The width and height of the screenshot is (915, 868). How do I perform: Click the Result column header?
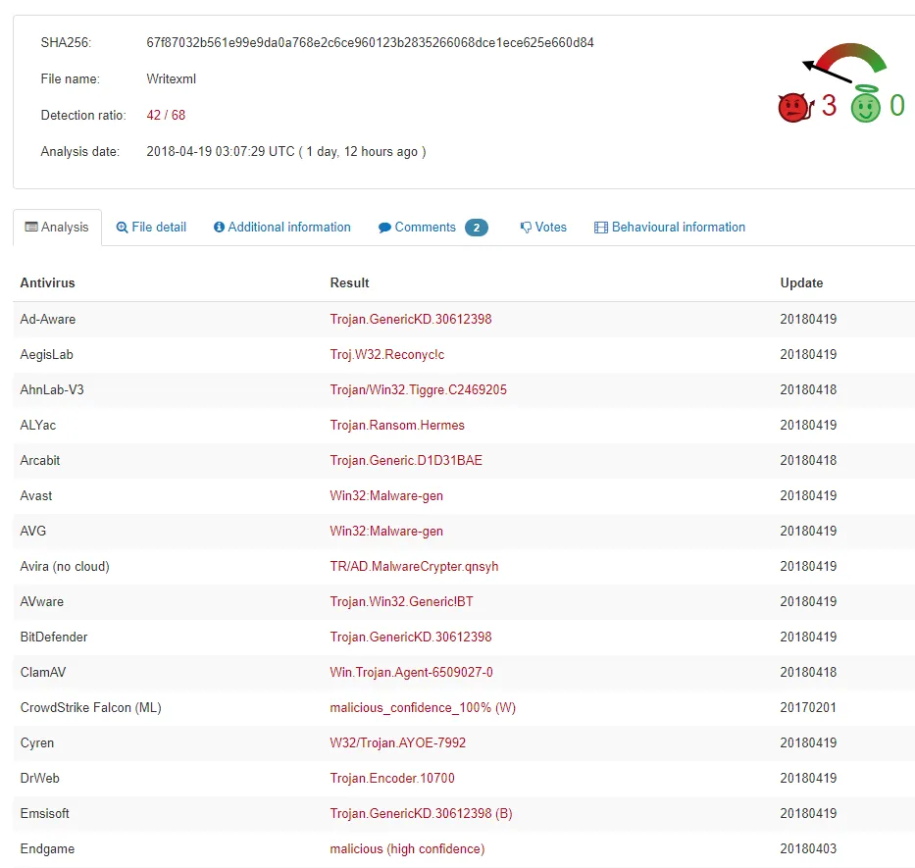[x=349, y=283]
